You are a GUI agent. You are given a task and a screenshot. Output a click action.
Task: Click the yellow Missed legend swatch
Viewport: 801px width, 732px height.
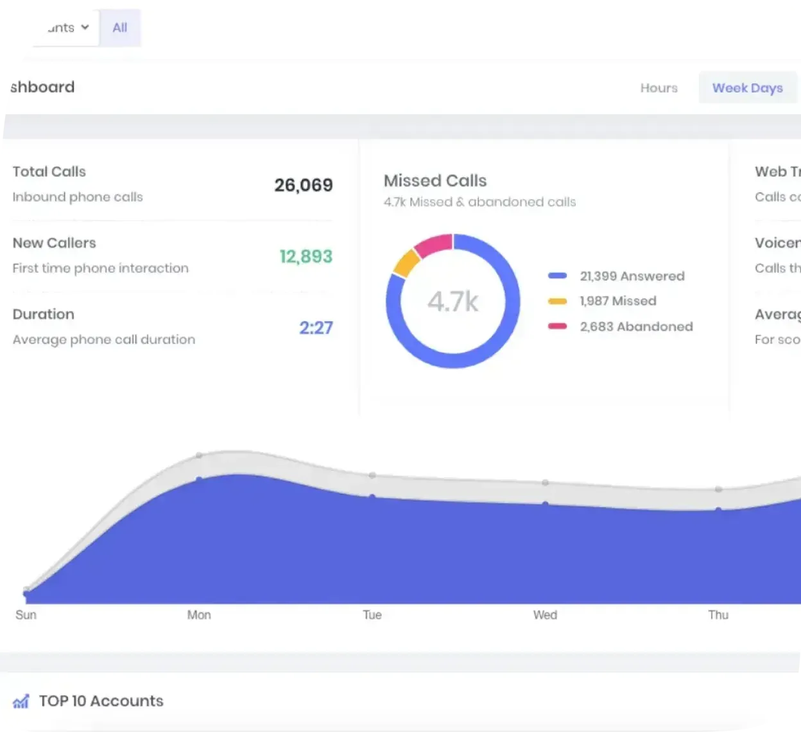pos(557,301)
